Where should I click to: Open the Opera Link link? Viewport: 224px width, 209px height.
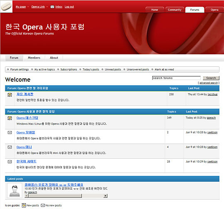point(38,7)
